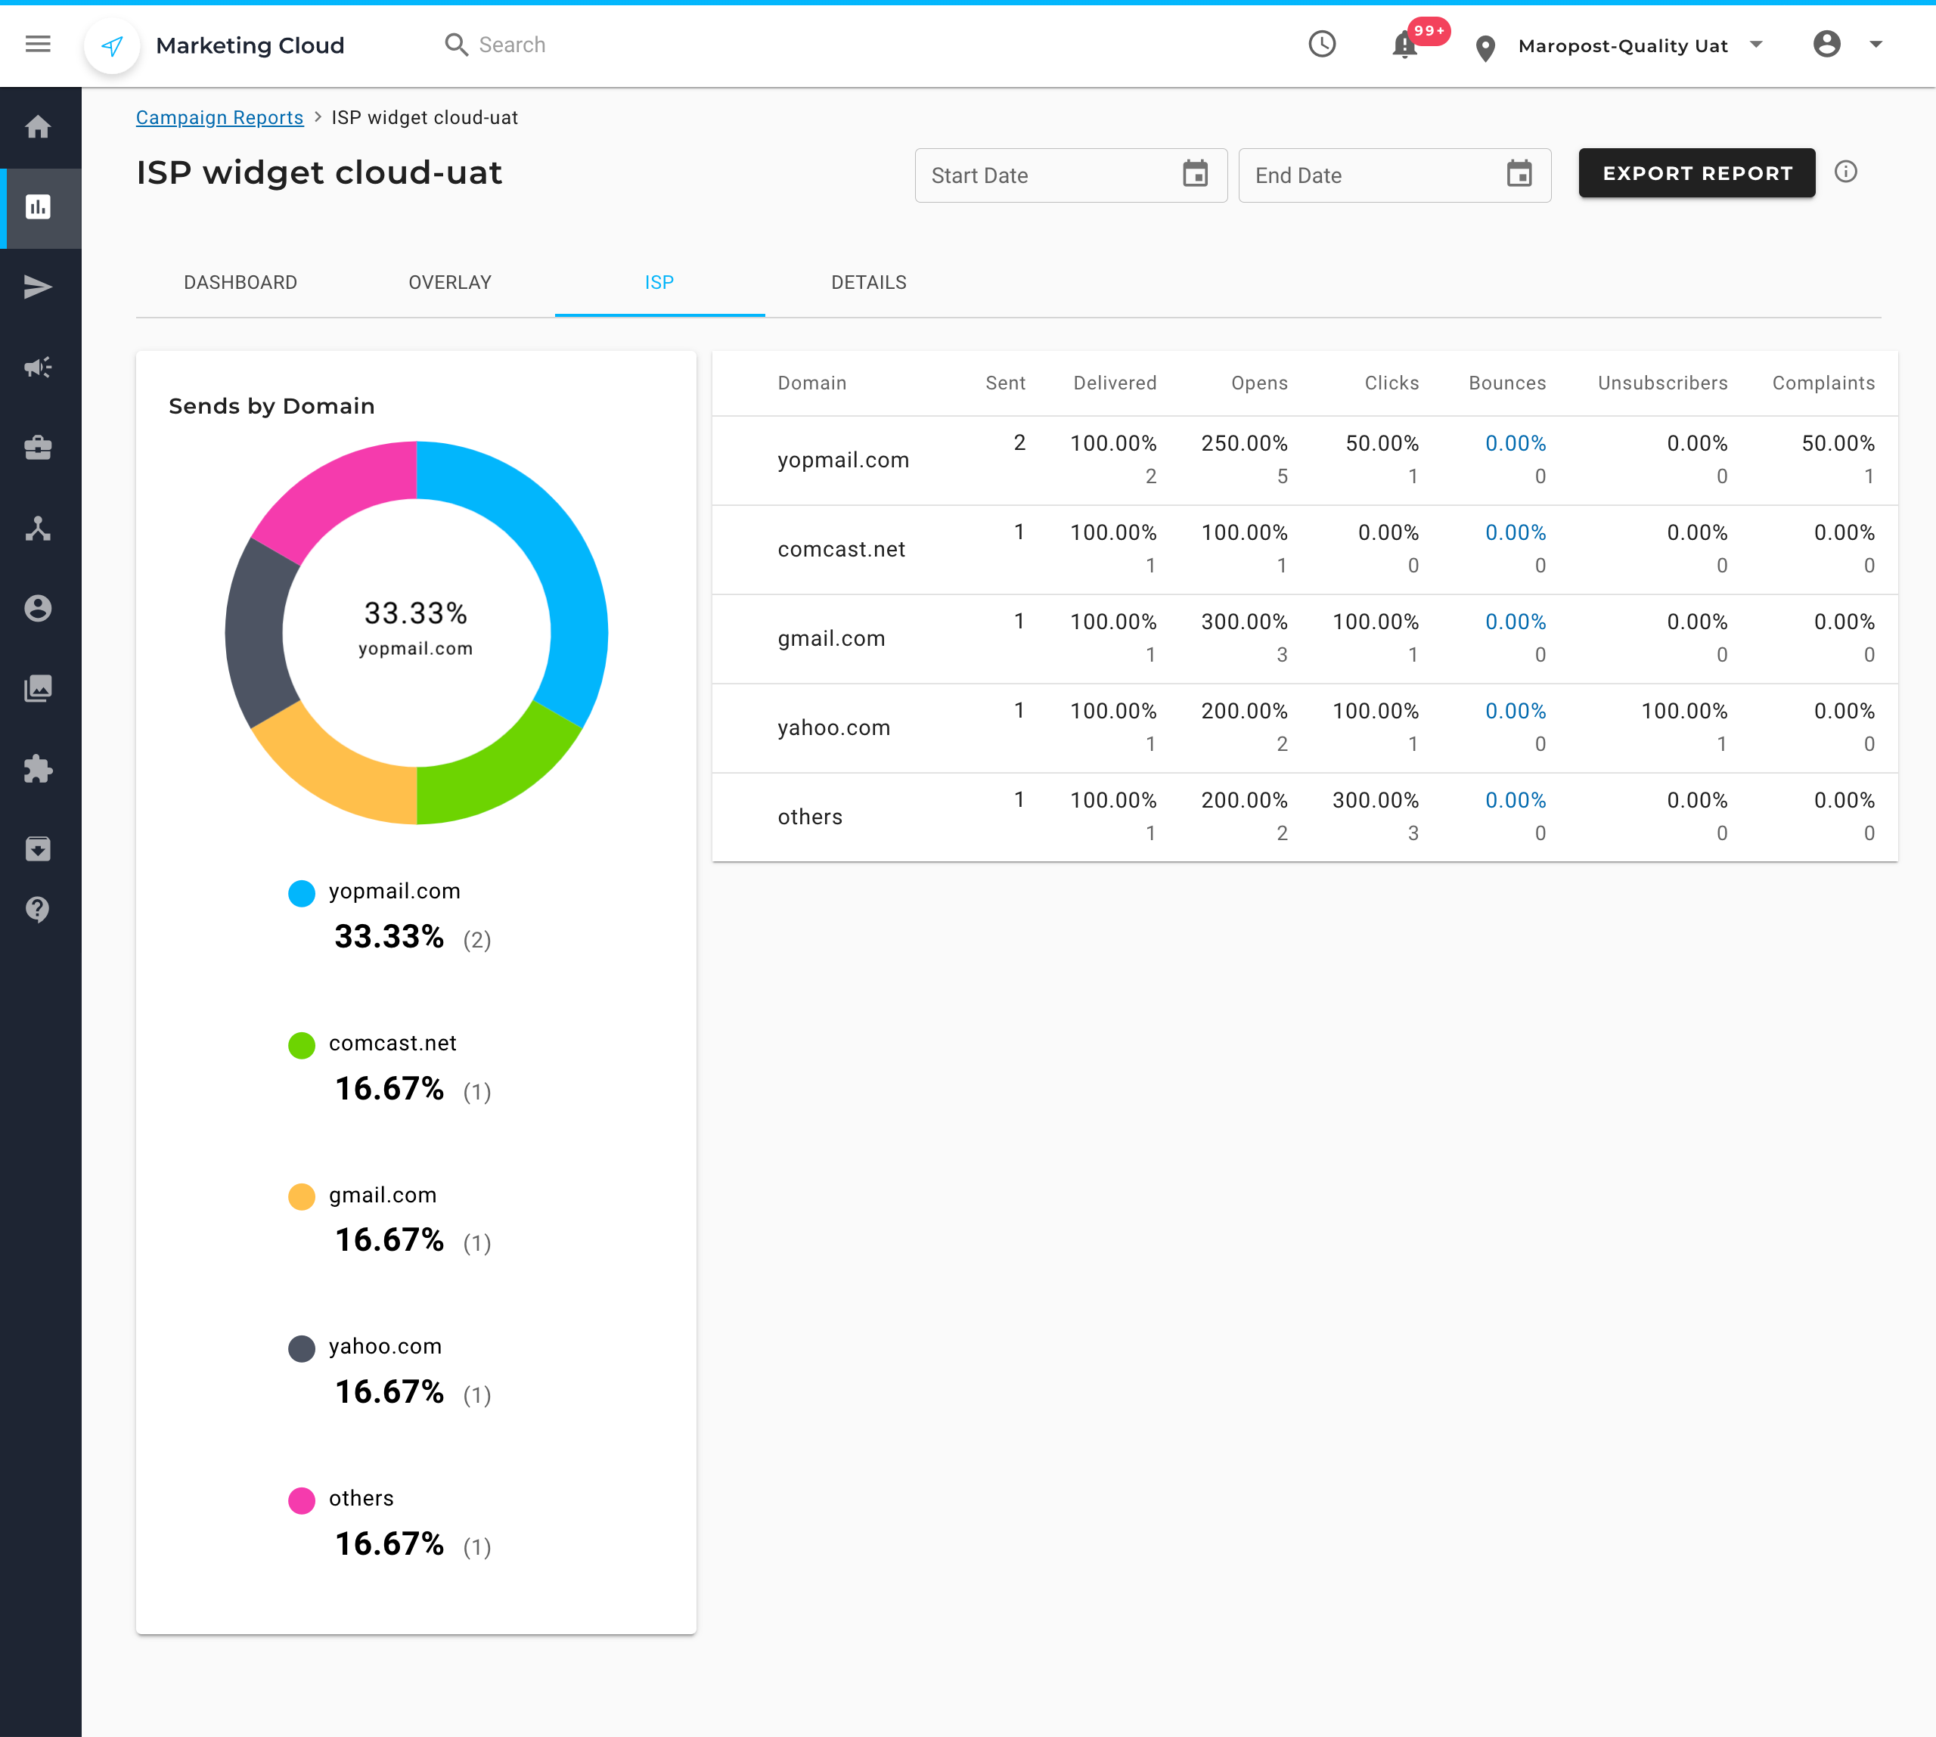Click the Unsubscribers column header
This screenshot has height=1737, width=1936.
(x=1662, y=383)
